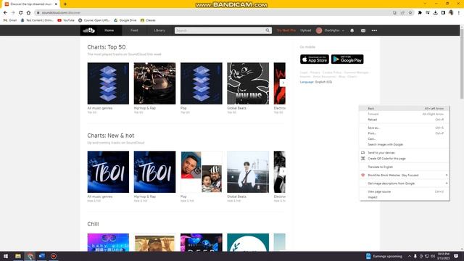Open the Chrome profile avatar
The image size is (464, 261).
pyautogui.click(x=451, y=13)
